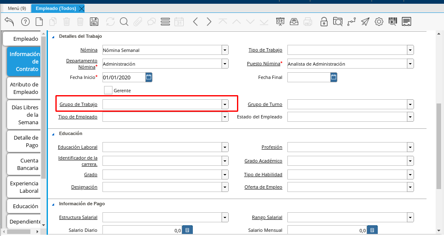Click the Estructura Salarial field label link
444x236 pixels.
click(x=78, y=217)
